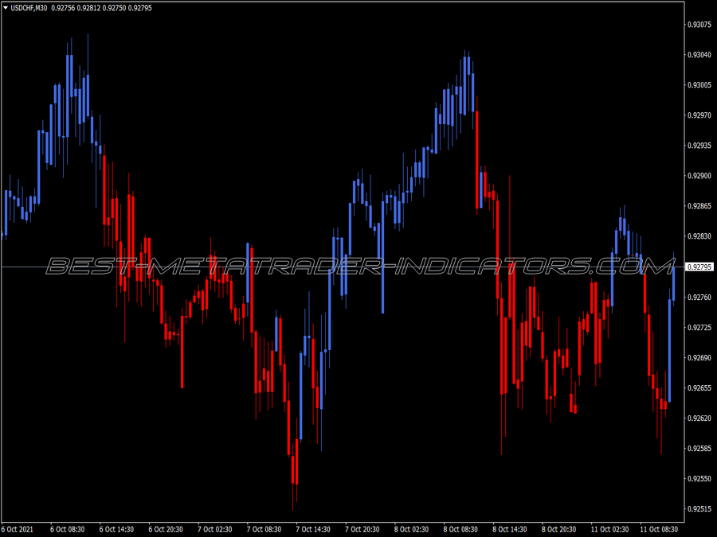Select the 0.92725 price axis label
717x537 pixels.
click(699, 328)
